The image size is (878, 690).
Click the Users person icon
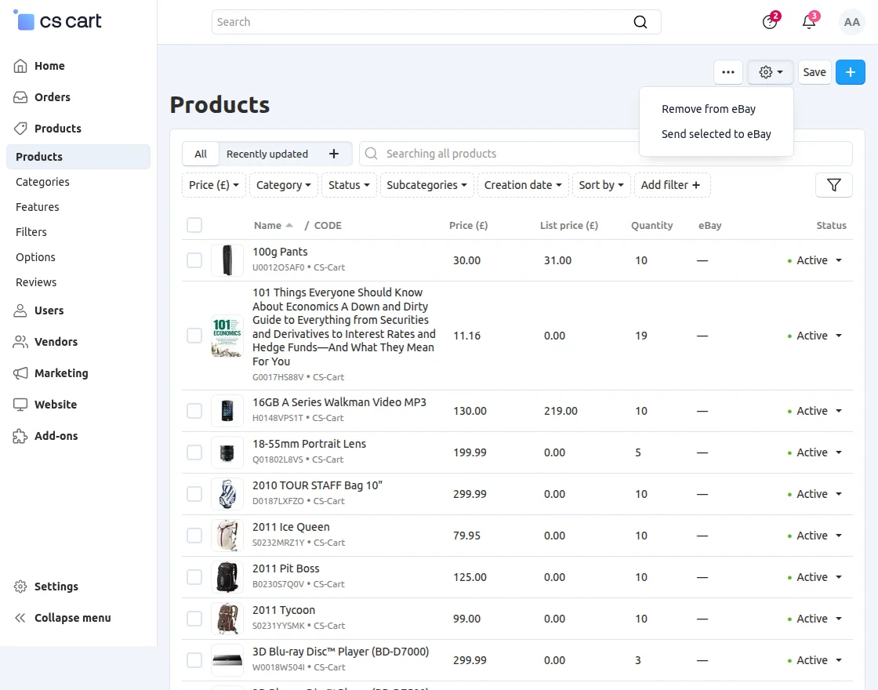[20, 310]
